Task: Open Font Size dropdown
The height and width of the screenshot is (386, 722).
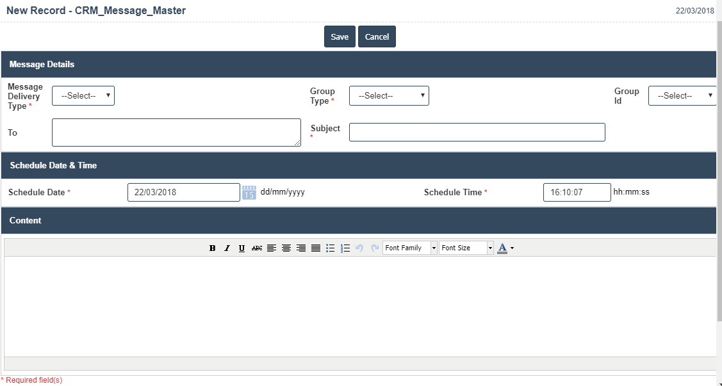Action: coord(466,248)
